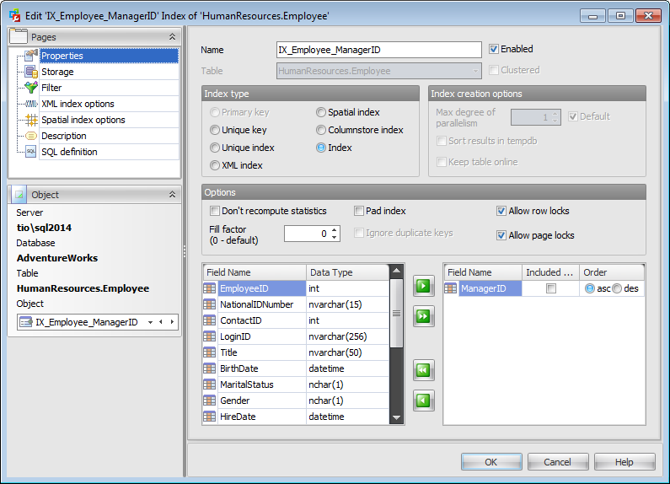The image size is (670, 484).
Task: Click the remove selected field arrow button
Action: [x=423, y=400]
